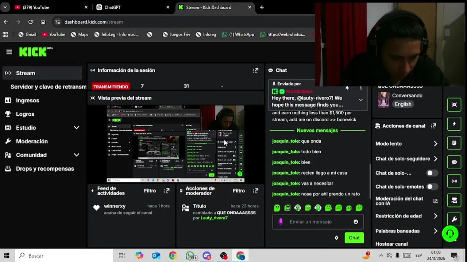Click the address bar URL dashboard.kick.com/stream
This screenshot has height=262, width=467.
pos(93,22)
